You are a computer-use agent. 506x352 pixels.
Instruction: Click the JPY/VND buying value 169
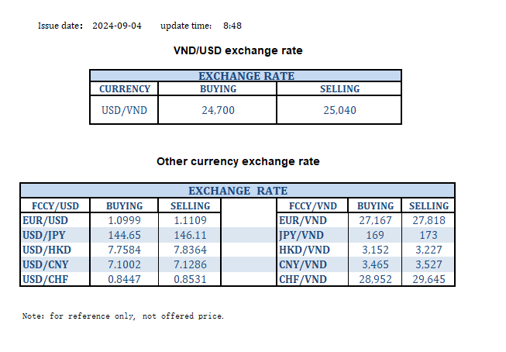pos(375,236)
